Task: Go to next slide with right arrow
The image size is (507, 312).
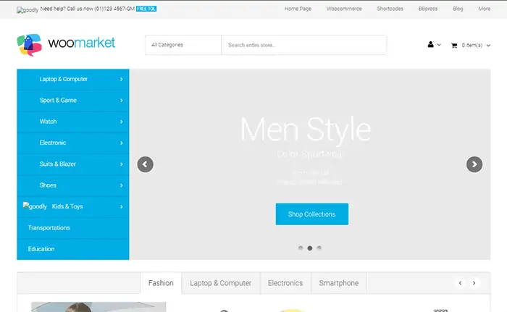Action: click(x=474, y=164)
